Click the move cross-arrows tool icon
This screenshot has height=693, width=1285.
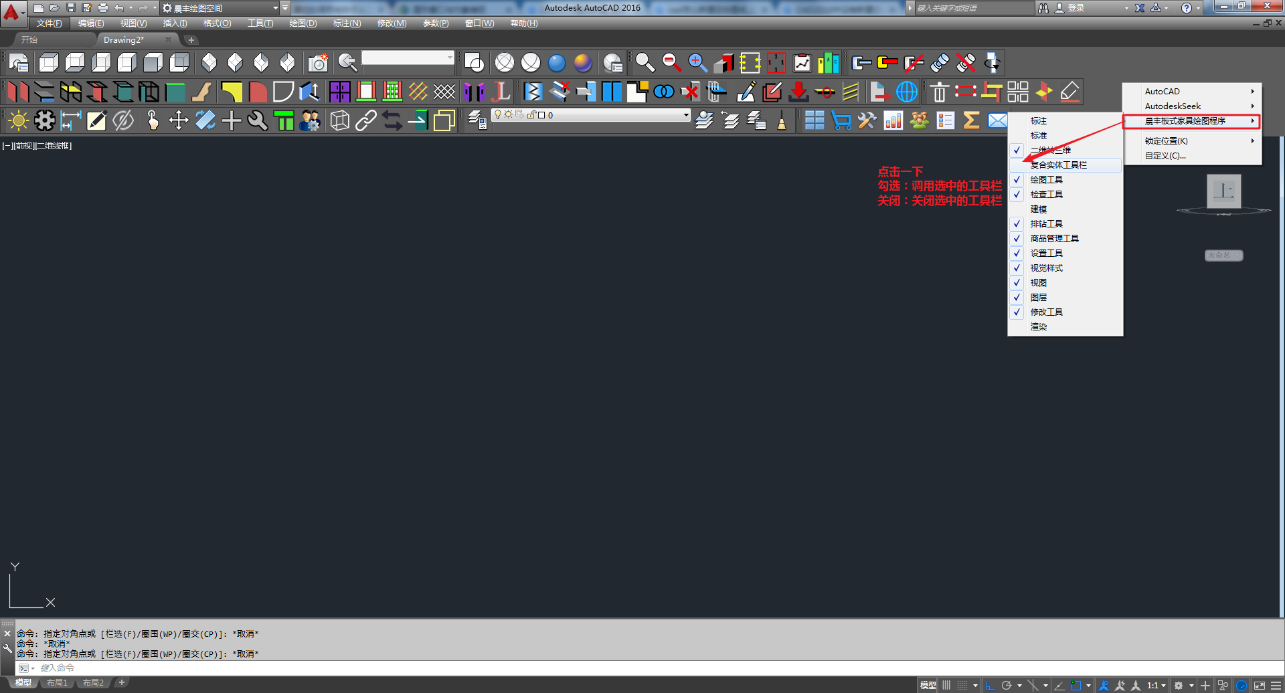point(179,120)
